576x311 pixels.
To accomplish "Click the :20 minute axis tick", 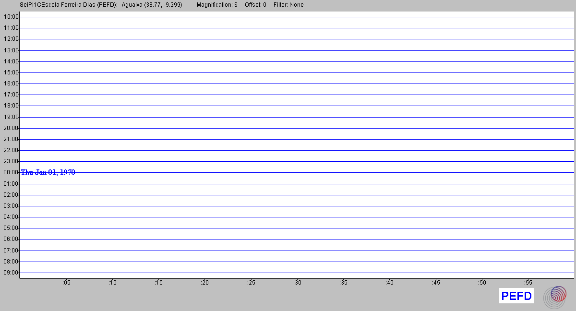I will [204, 283].
